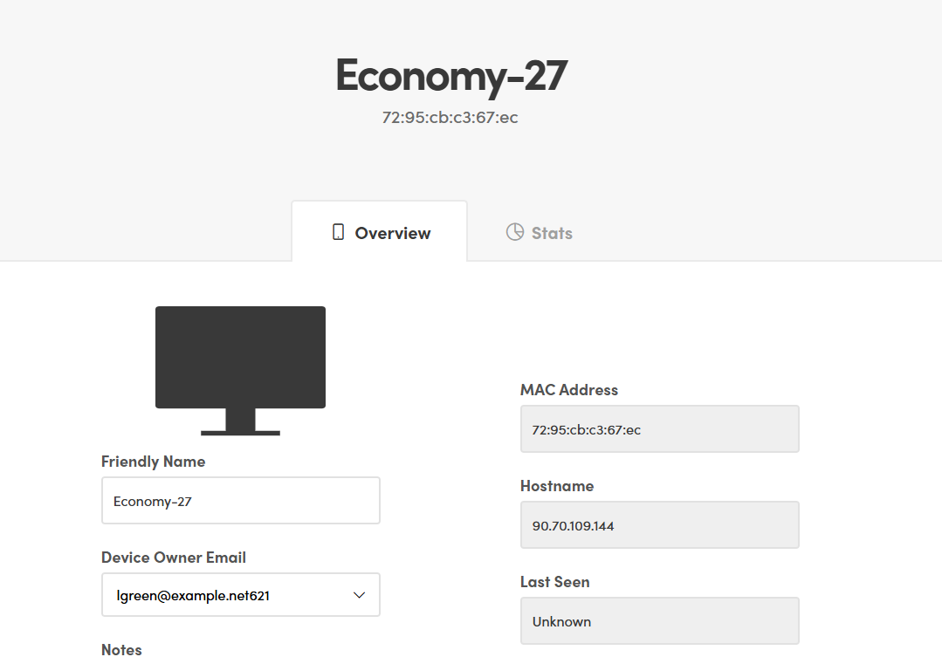Click the pie chart icon on Stats tab

(515, 232)
